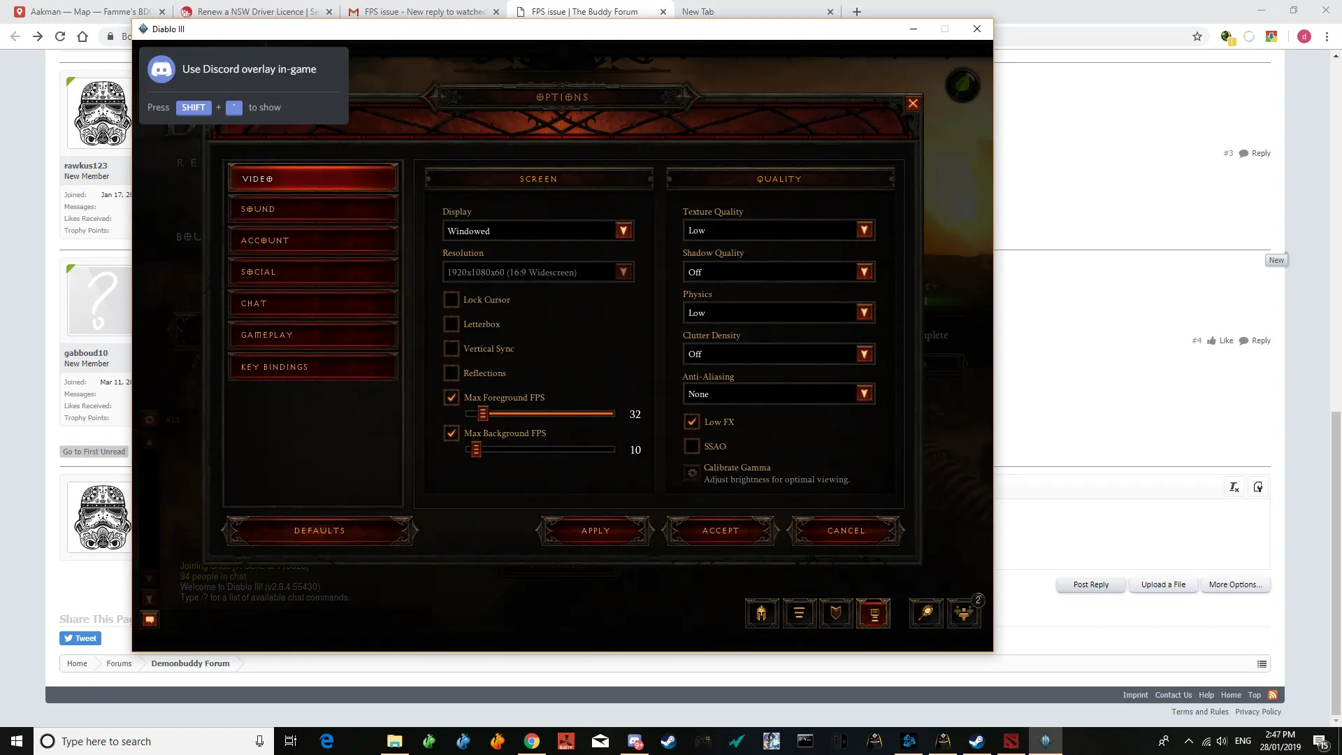Click the RSS feed icon in the forum footer

tap(1273, 695)
